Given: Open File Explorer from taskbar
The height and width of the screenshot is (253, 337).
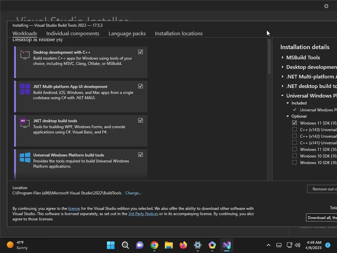Looking at the screenshot, I should tap(169, 245).
